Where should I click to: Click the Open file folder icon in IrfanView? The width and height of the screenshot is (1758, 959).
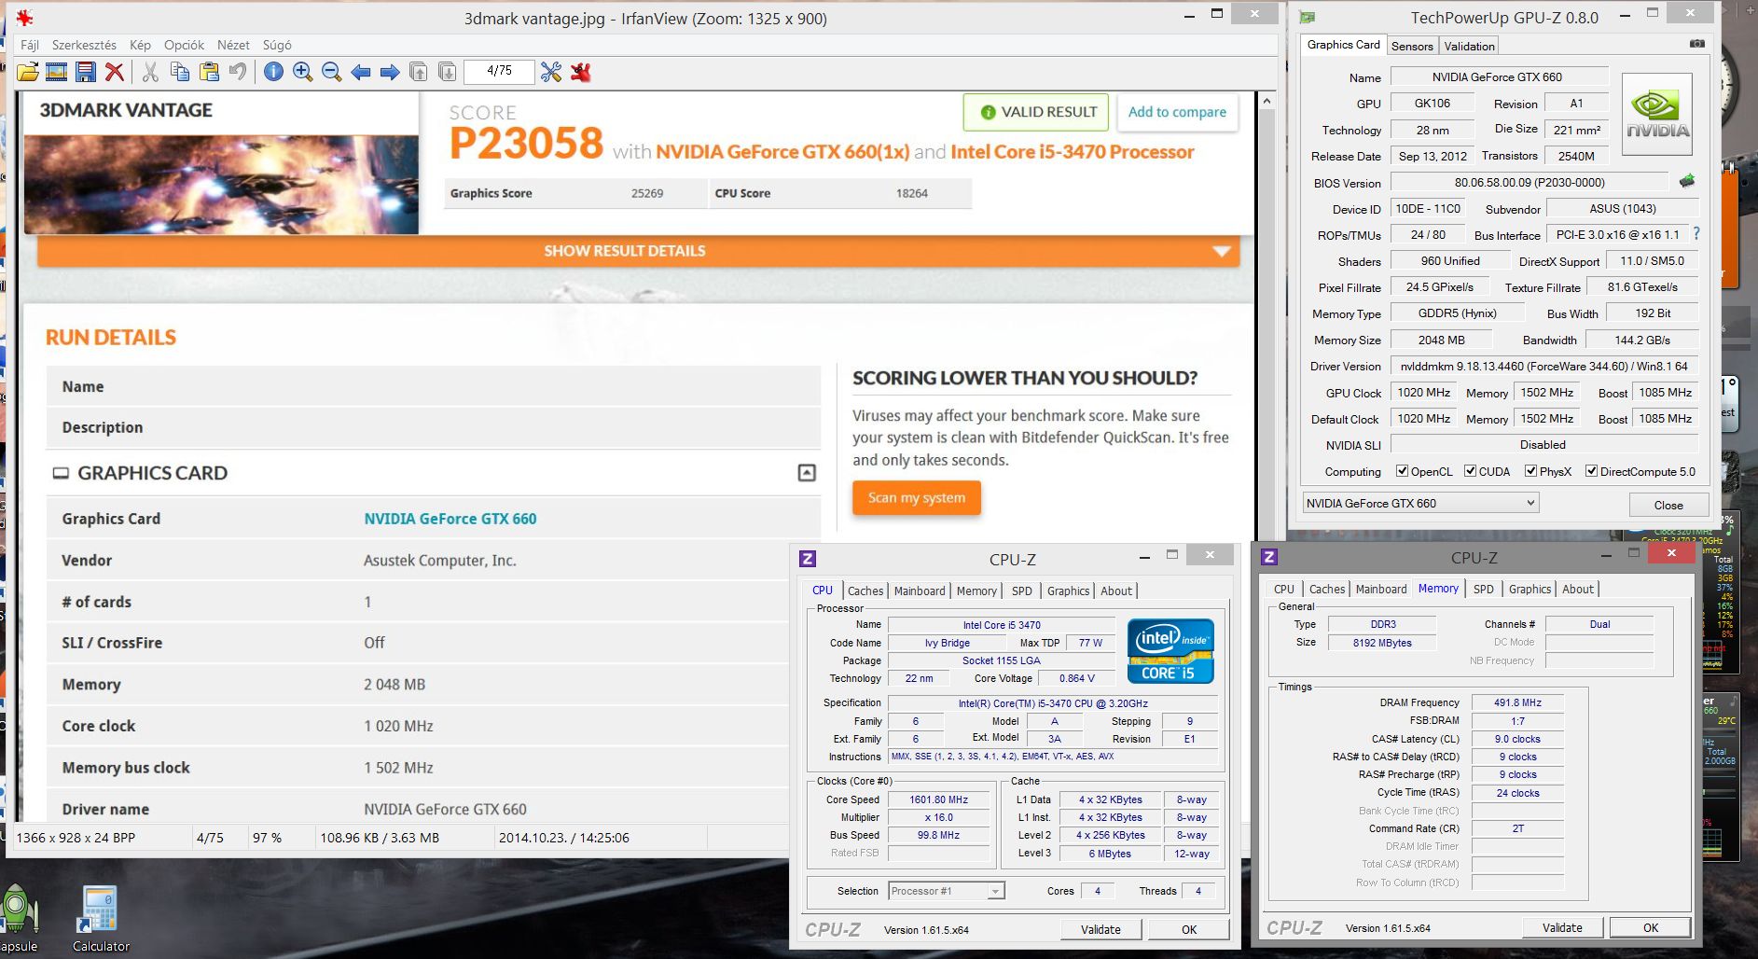(x=28, y=72)
